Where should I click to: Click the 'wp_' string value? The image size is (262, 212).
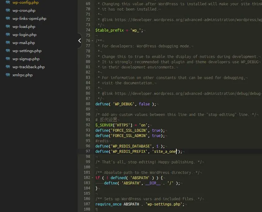(136, 30)
